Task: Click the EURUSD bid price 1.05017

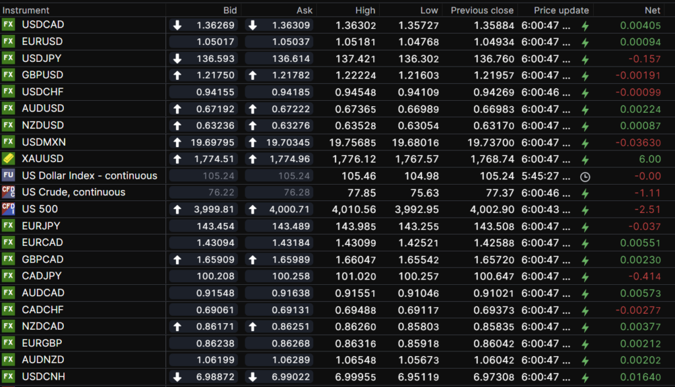Action: (215, 42)
